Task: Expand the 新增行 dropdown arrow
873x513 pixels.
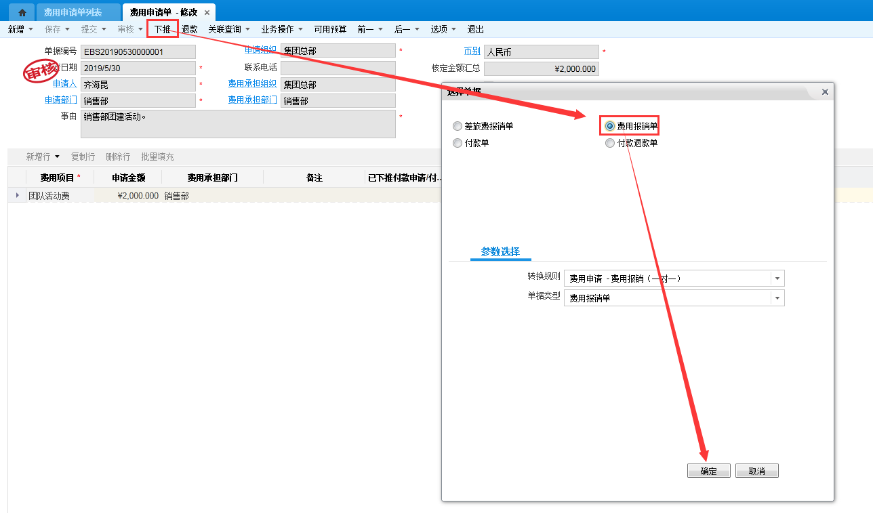Action: pyautogui.click(x=57, y=157)
